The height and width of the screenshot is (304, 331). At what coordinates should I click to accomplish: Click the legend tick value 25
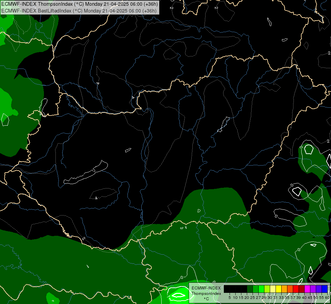(x=253, y=298)
